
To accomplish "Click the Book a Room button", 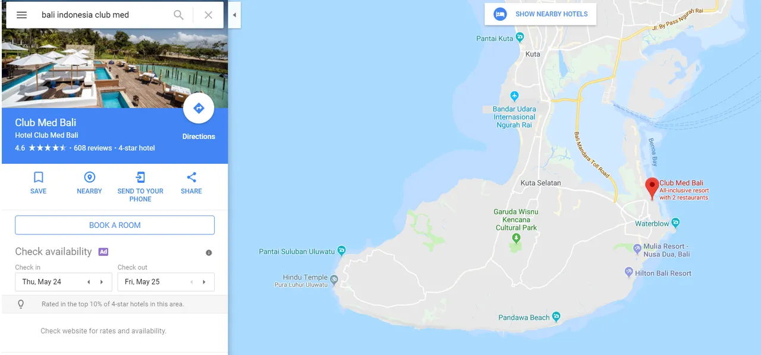I will 115,225.
